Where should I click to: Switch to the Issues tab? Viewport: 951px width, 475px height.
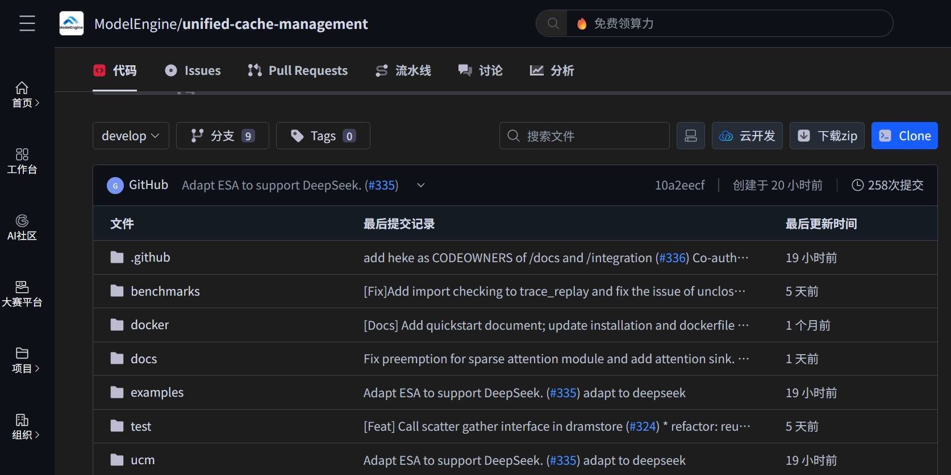[x=193, y=70]
